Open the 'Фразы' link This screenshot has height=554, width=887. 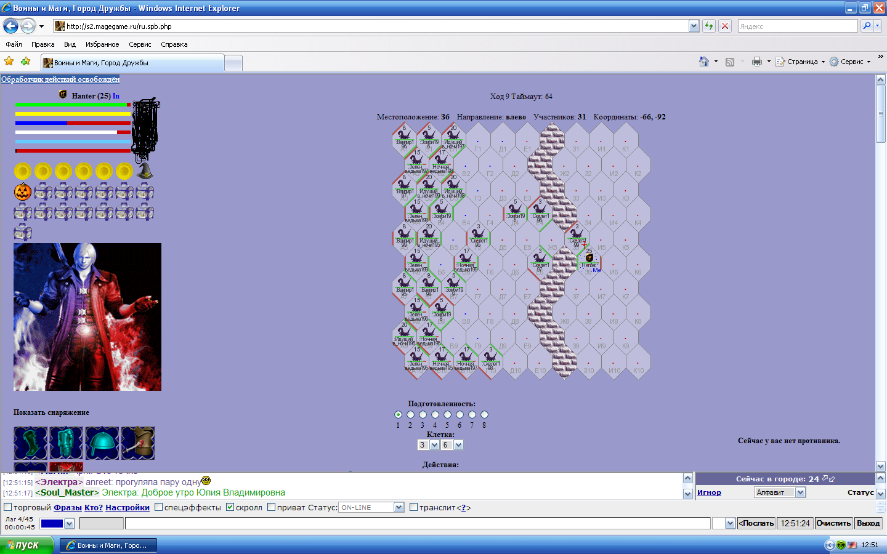pos(68,507)
